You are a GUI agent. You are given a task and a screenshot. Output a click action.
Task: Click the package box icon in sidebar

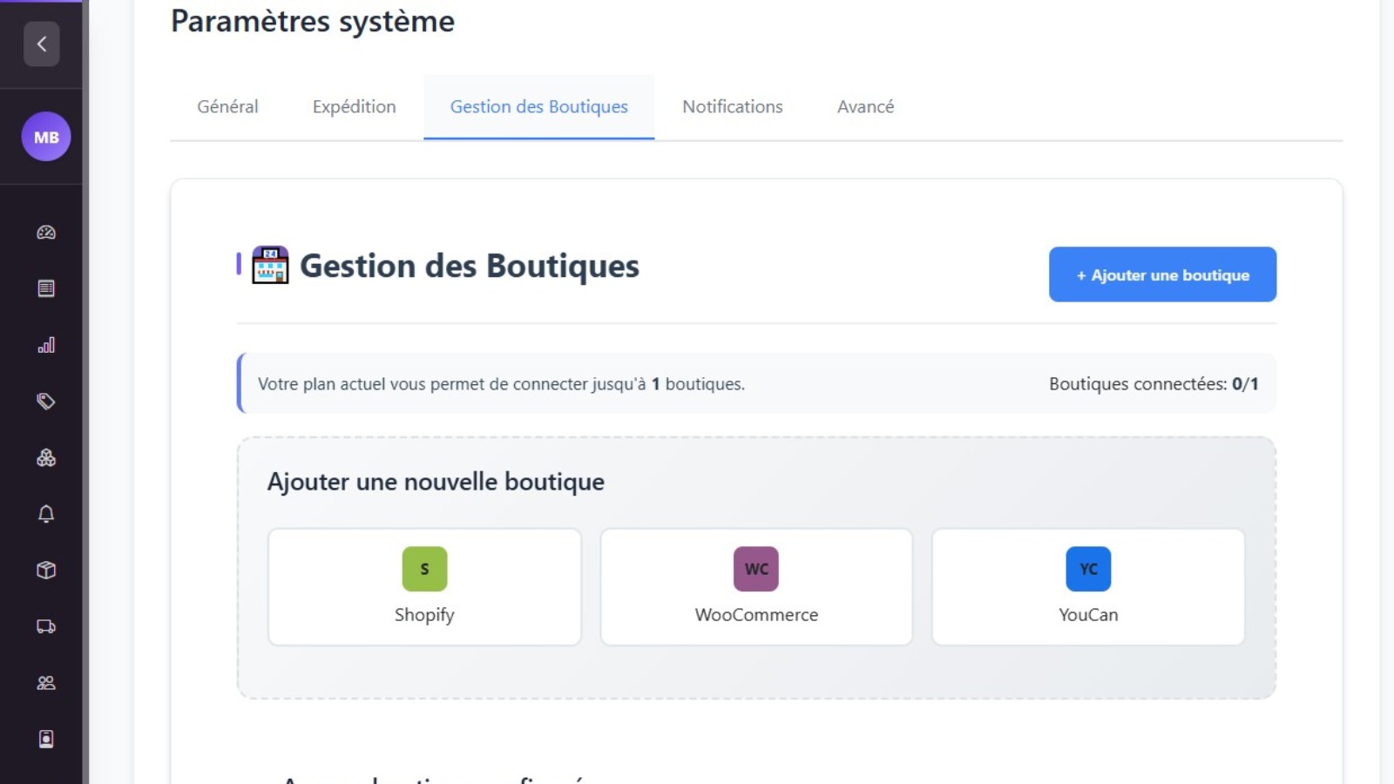[45, 570]
